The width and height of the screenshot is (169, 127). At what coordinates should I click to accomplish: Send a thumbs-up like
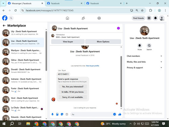[x=120, y=114]
